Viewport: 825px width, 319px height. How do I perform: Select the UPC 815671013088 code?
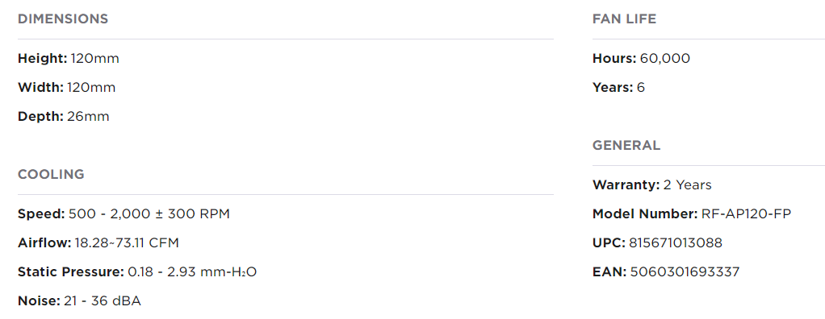click(x=657, y=243)
